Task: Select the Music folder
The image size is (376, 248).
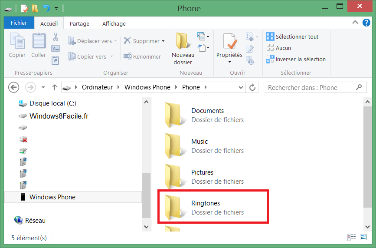Action: [x=205, y=146]
